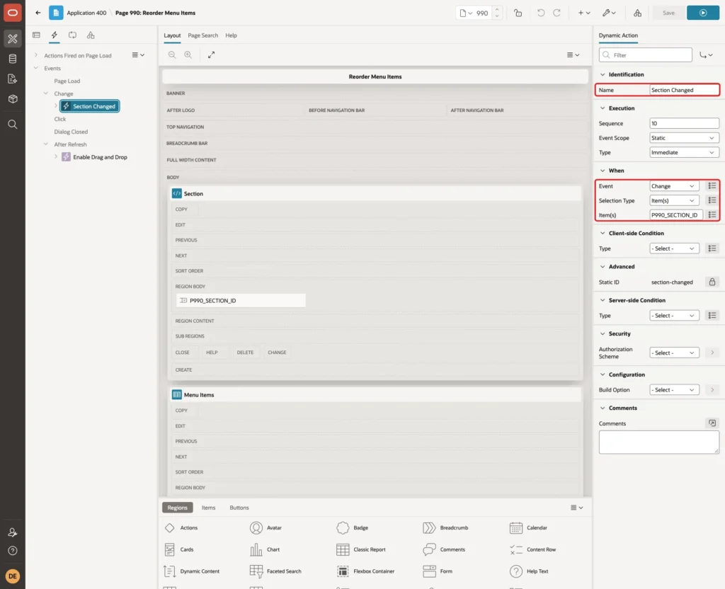Open the Help question mark icon

tap(13, 551)
